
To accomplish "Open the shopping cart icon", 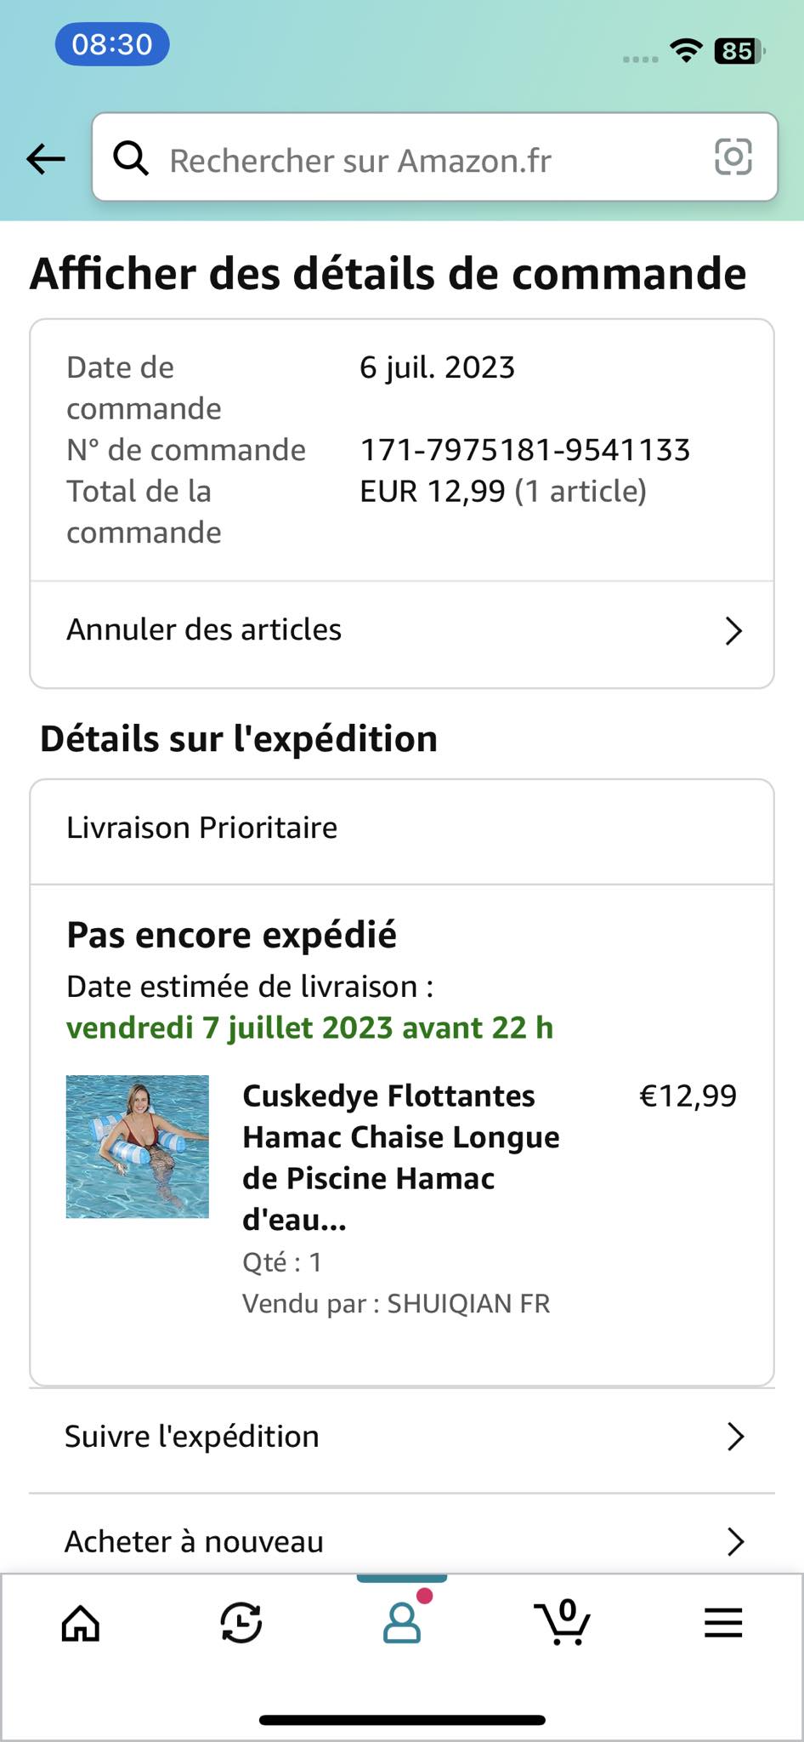I will click(x=562, y=1623).
